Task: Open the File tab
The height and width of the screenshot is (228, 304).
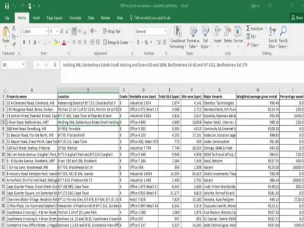Action: pos(7,18)
